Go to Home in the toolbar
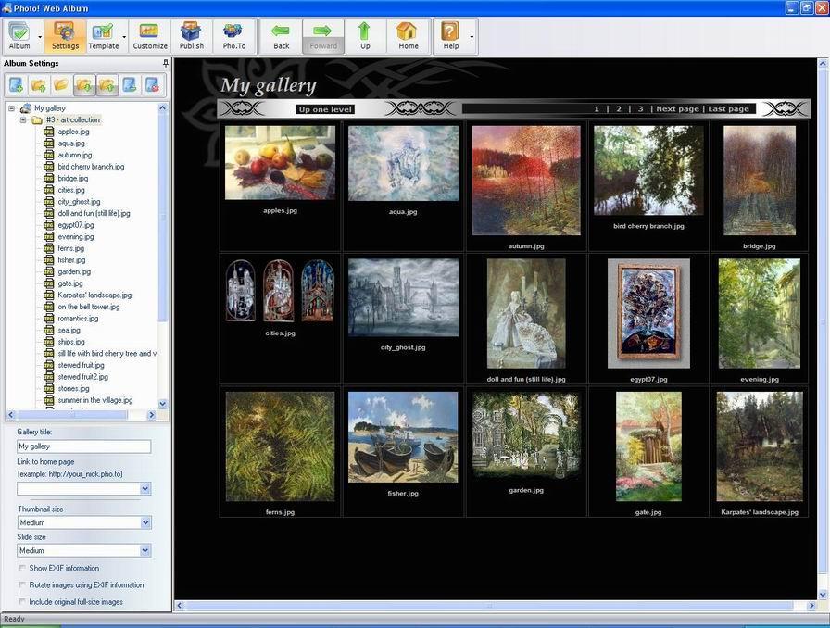The height and width of the screenshot is (628, 830). 409,36
